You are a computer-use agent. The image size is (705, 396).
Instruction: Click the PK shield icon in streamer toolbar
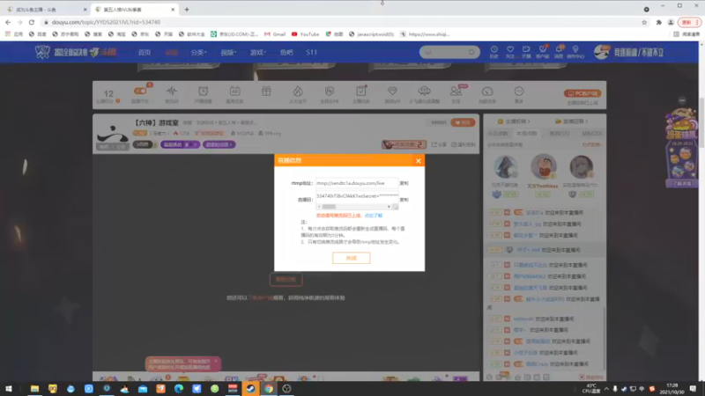[x=329, y=92]
